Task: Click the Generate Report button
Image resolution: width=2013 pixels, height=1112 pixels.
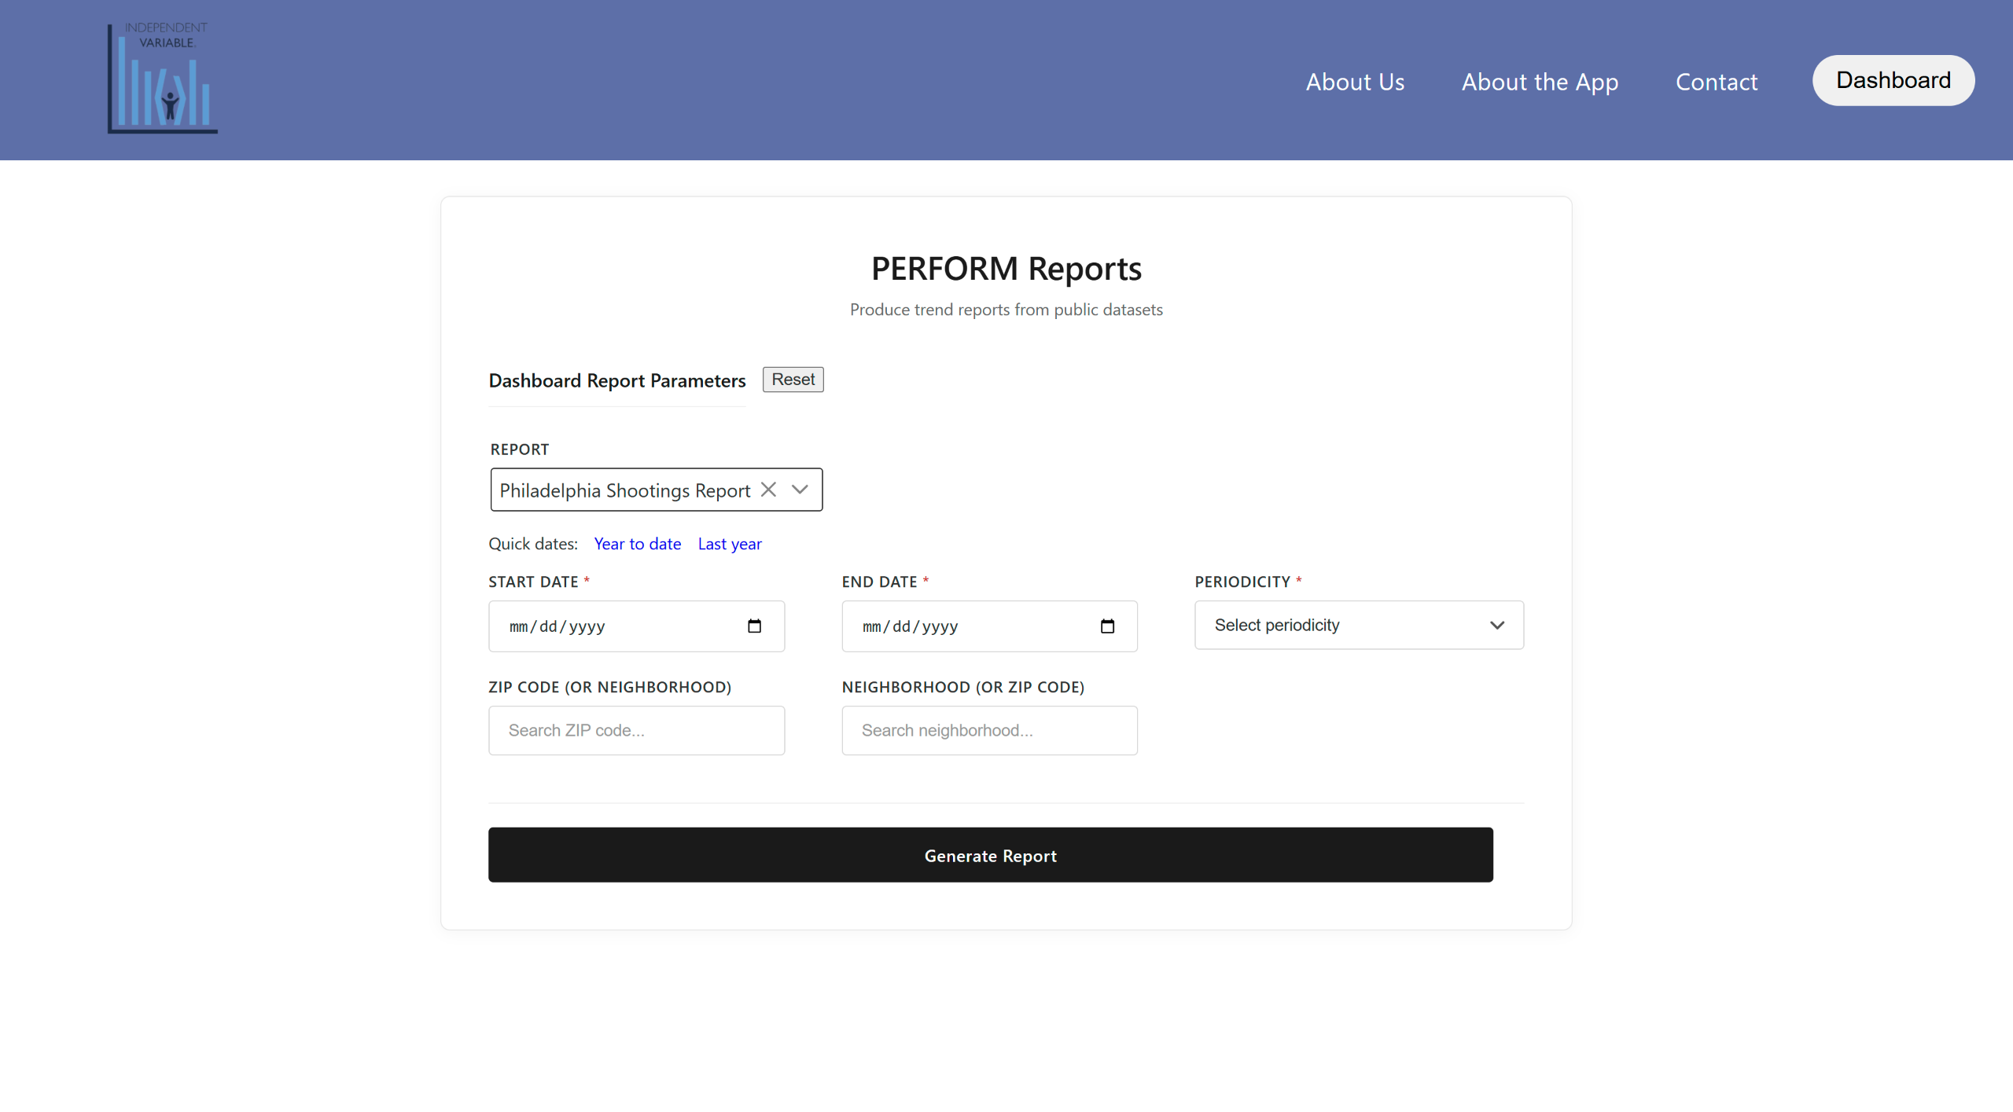Action: coord(990,855)
